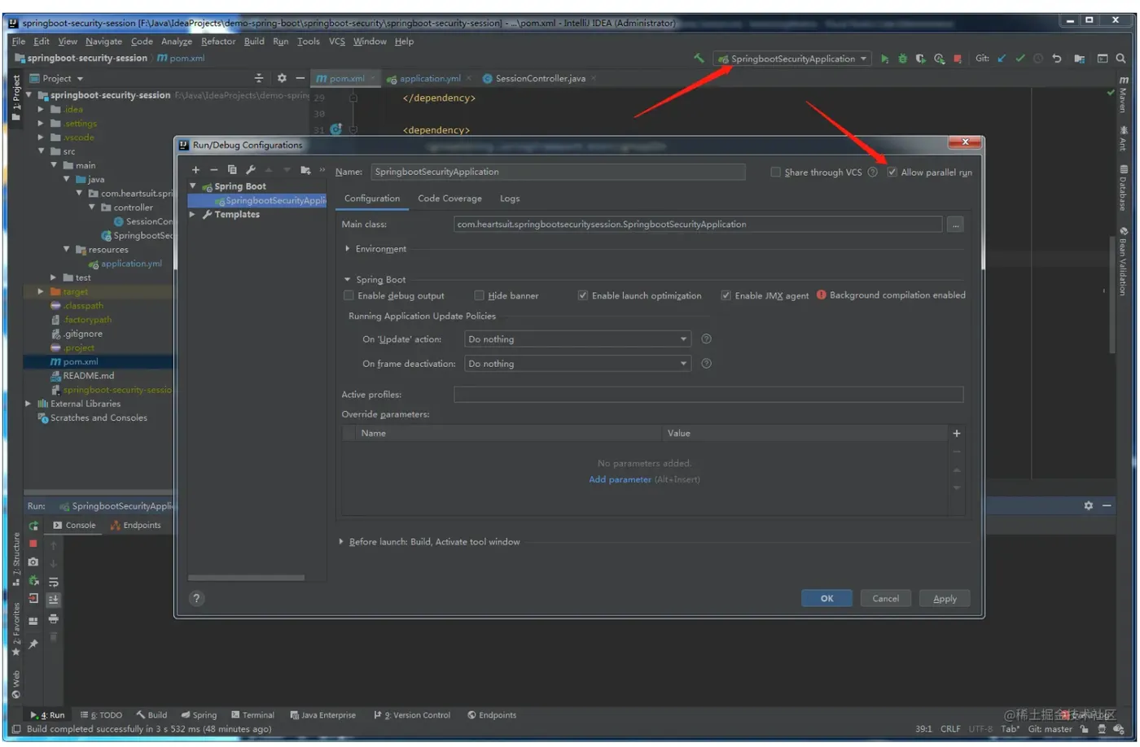Image resolution: width=1140 pixels, height=747 pixels.
Task: Open the Endpoints tab in Run panel
Action: (x=136, y=526)
